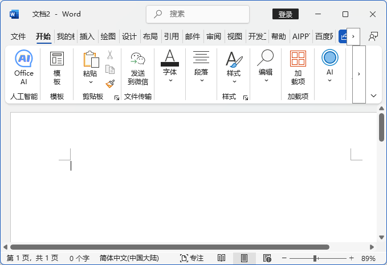Click the language indicator 简体中文(中国大陆)
This screenshot has width=387, height=265.
pos(129,258)
